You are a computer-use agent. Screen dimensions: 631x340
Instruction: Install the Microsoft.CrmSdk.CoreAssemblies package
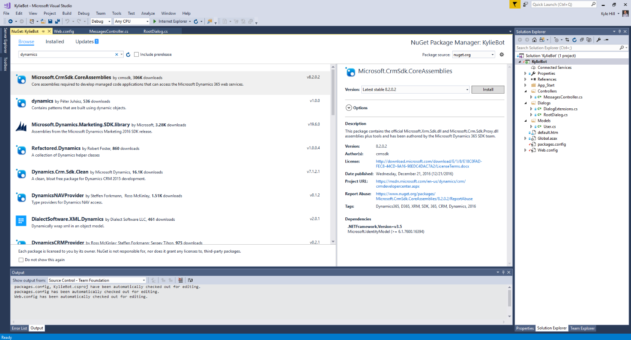(488, 89)
